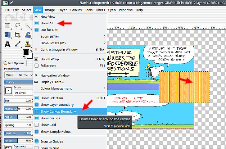
Task: Toggle the Show All checkbox
Action: (x=37, y=23)
